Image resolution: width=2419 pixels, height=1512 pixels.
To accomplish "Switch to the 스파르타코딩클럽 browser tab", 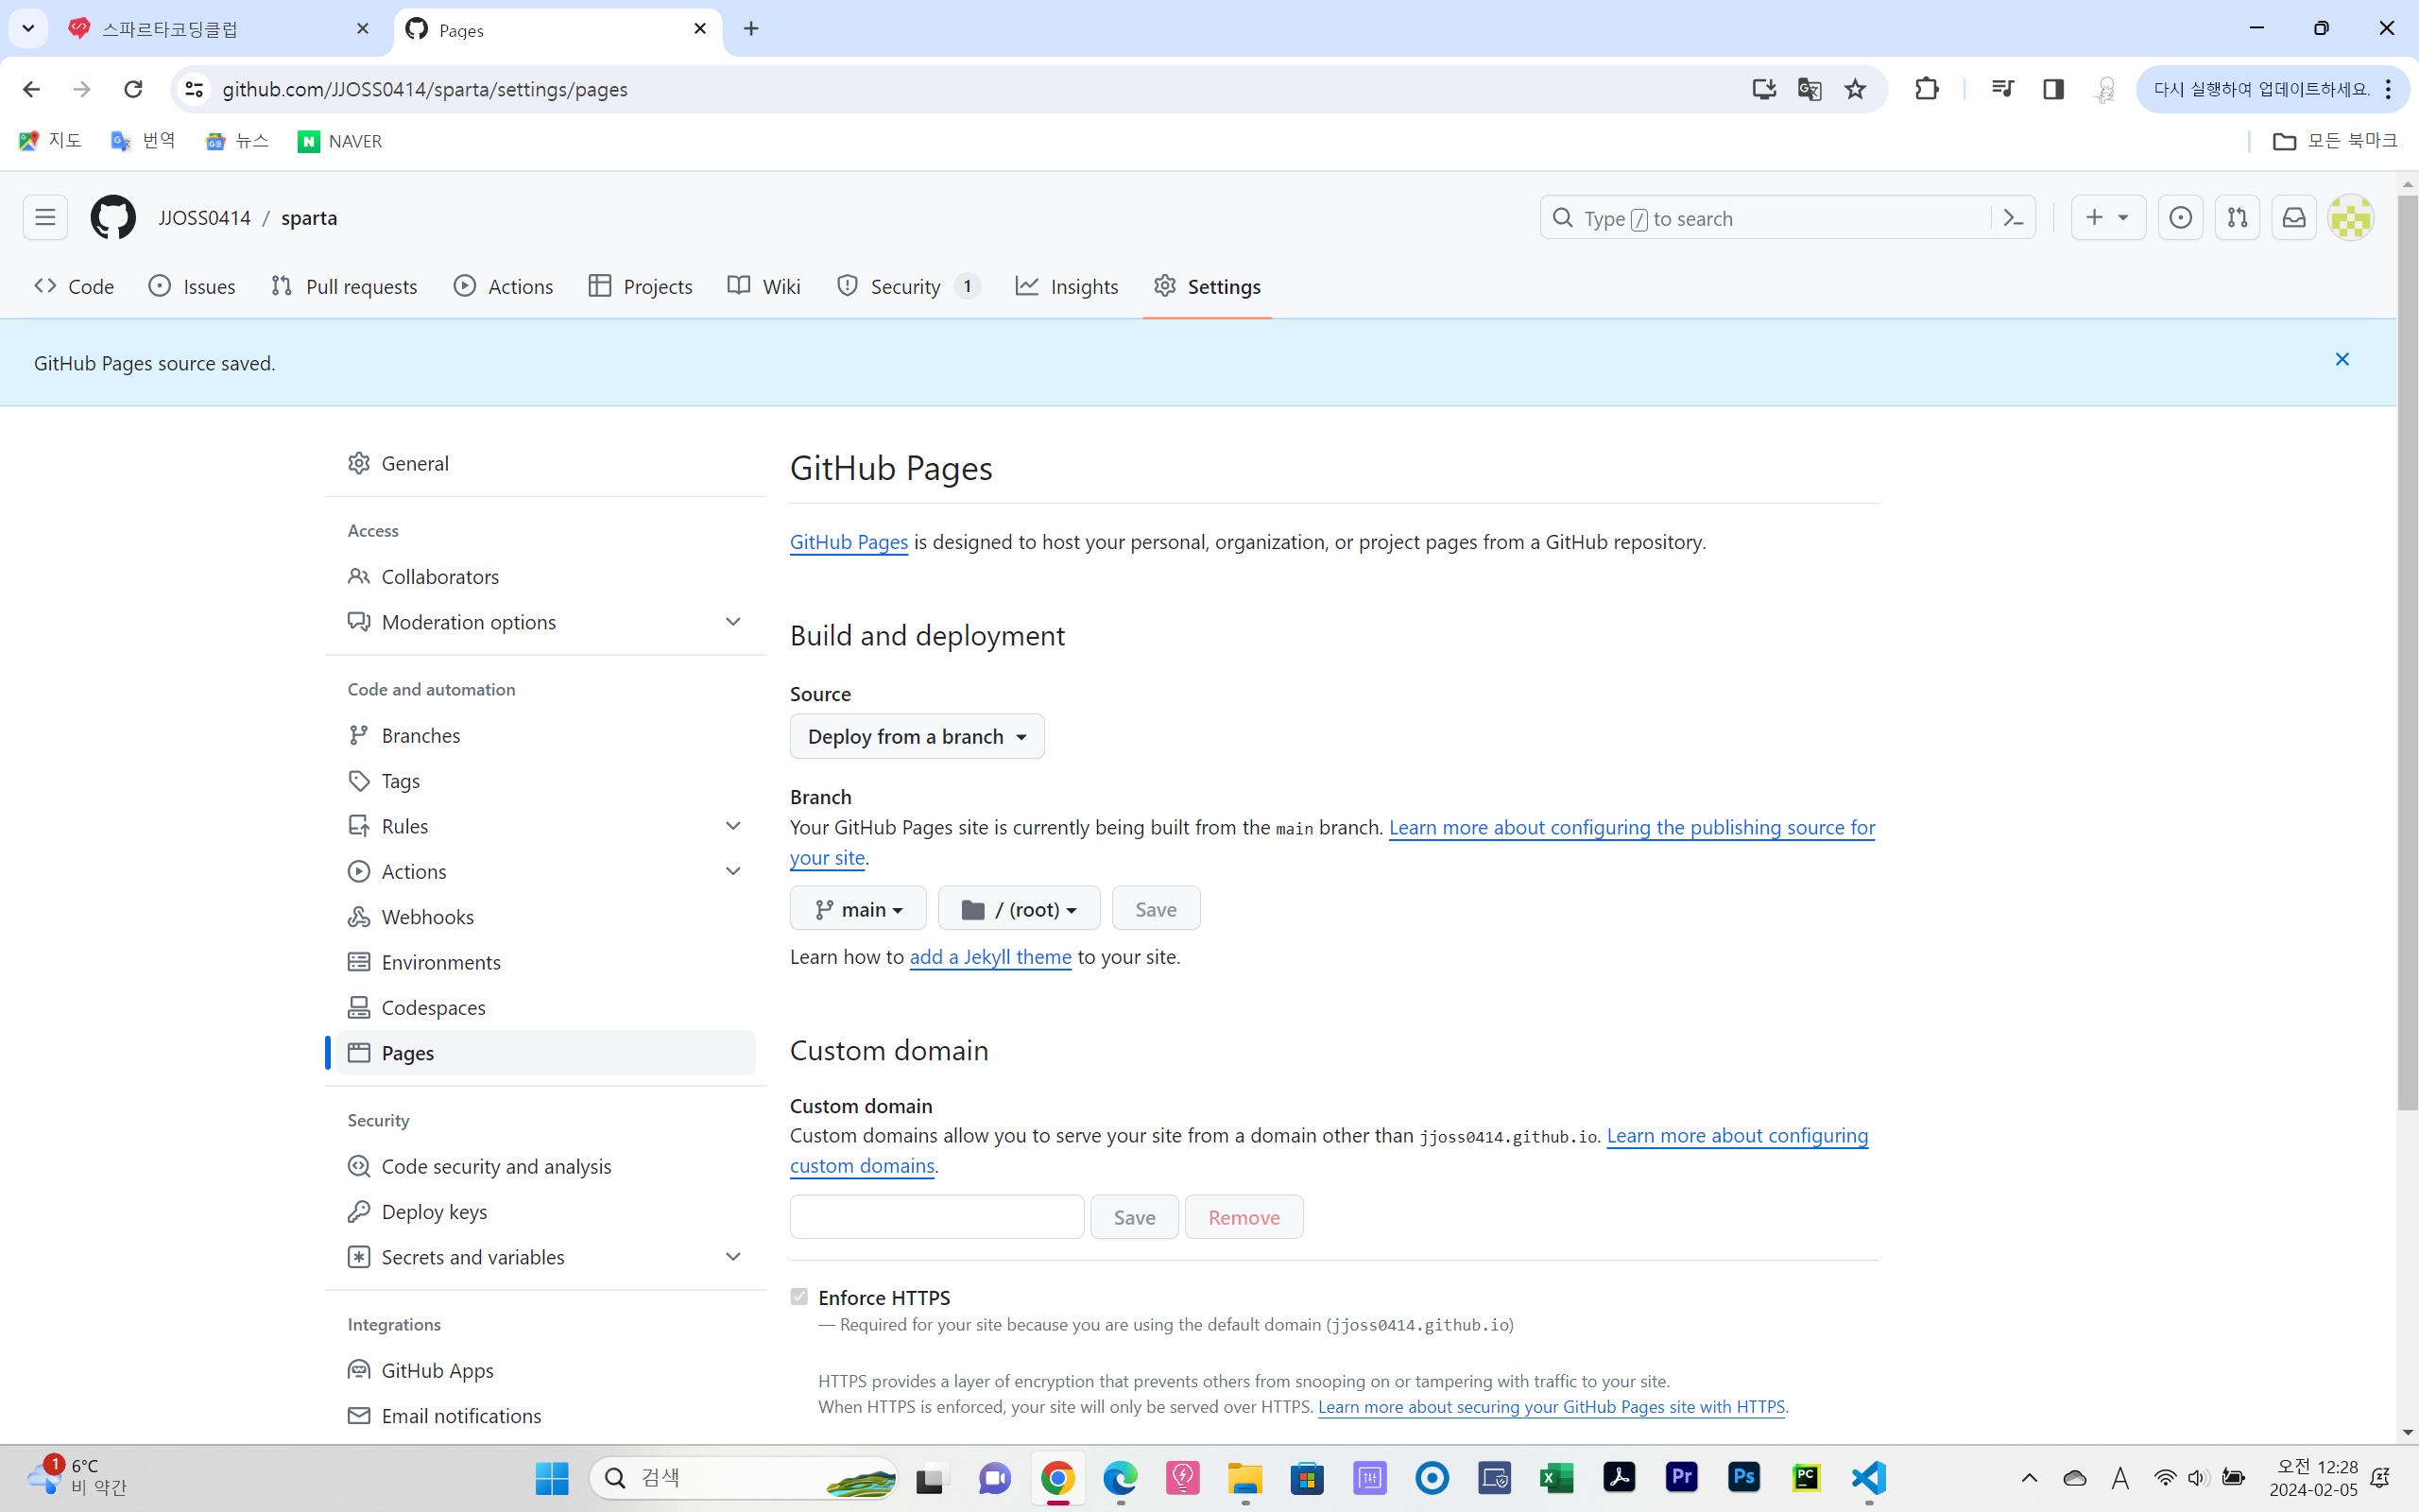I will coord(220,29).
